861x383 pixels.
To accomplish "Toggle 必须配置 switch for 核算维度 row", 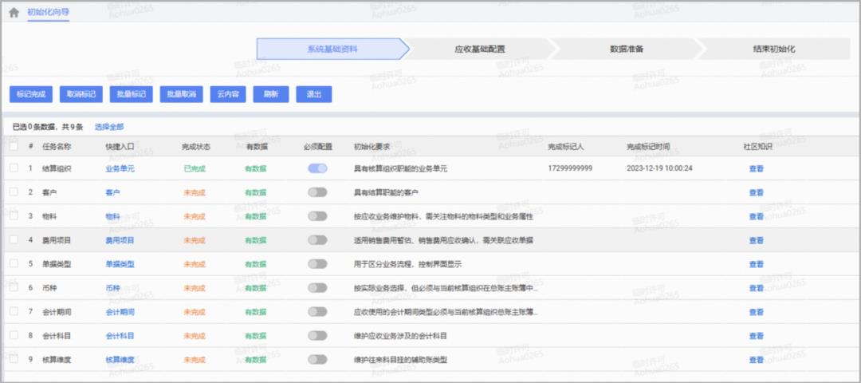I will [317, 359].
